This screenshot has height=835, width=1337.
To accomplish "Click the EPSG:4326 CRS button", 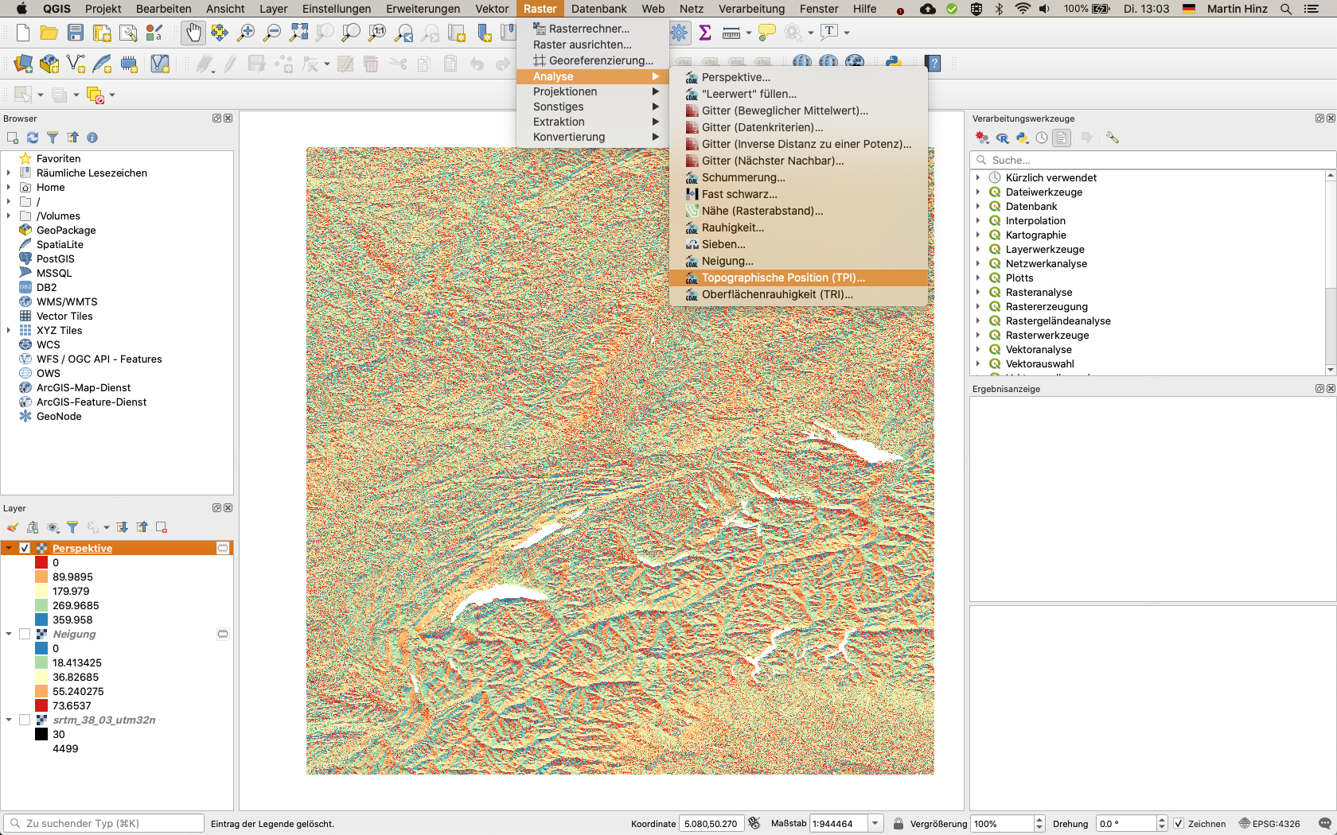I will [1269, 824].
